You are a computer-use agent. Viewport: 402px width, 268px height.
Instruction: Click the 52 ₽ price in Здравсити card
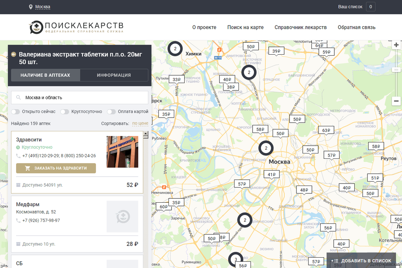coord(132,185)
